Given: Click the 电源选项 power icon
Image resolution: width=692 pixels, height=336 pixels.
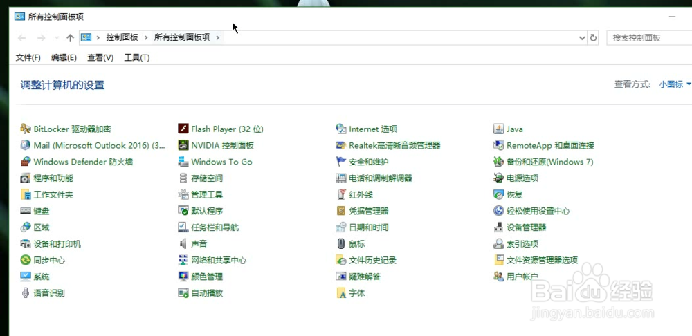Looking at the screenshot, I should (499, 178).
